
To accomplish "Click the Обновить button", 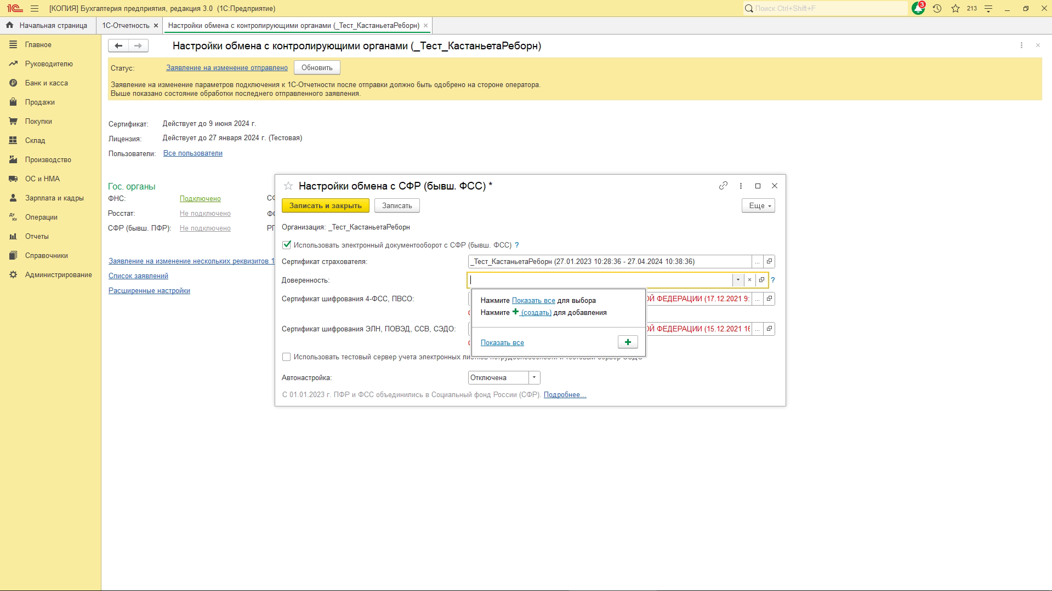I will (317, 68).
